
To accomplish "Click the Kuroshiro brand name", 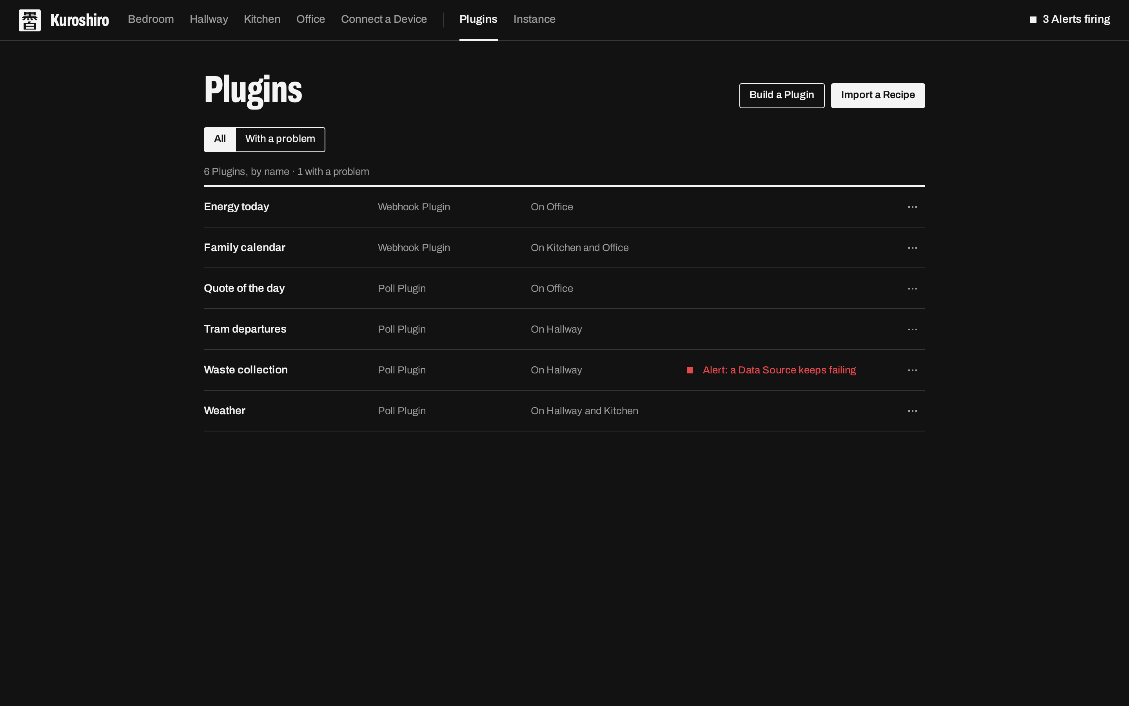I will (x=79, y=20).
